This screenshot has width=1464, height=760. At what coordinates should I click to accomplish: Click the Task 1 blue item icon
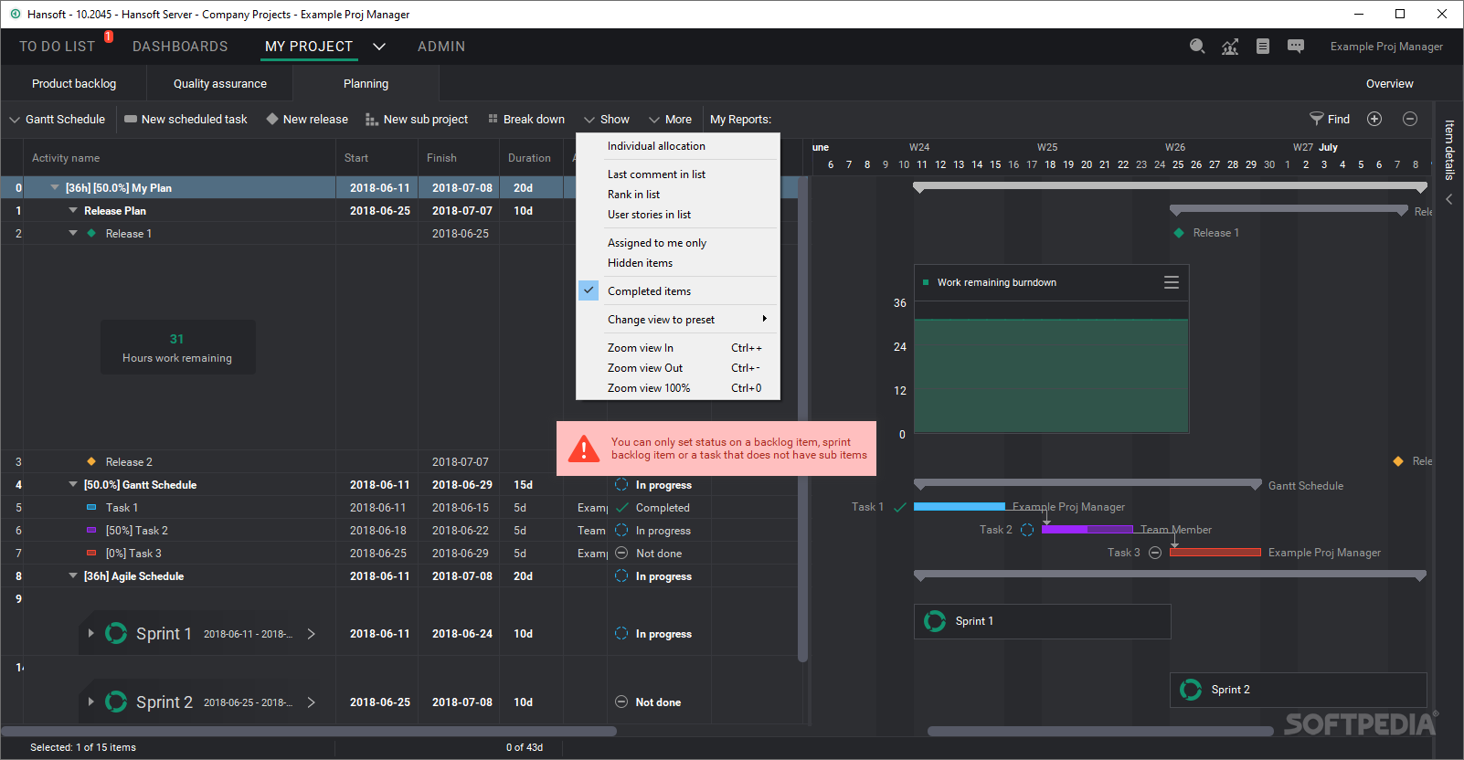click(91, 507)
